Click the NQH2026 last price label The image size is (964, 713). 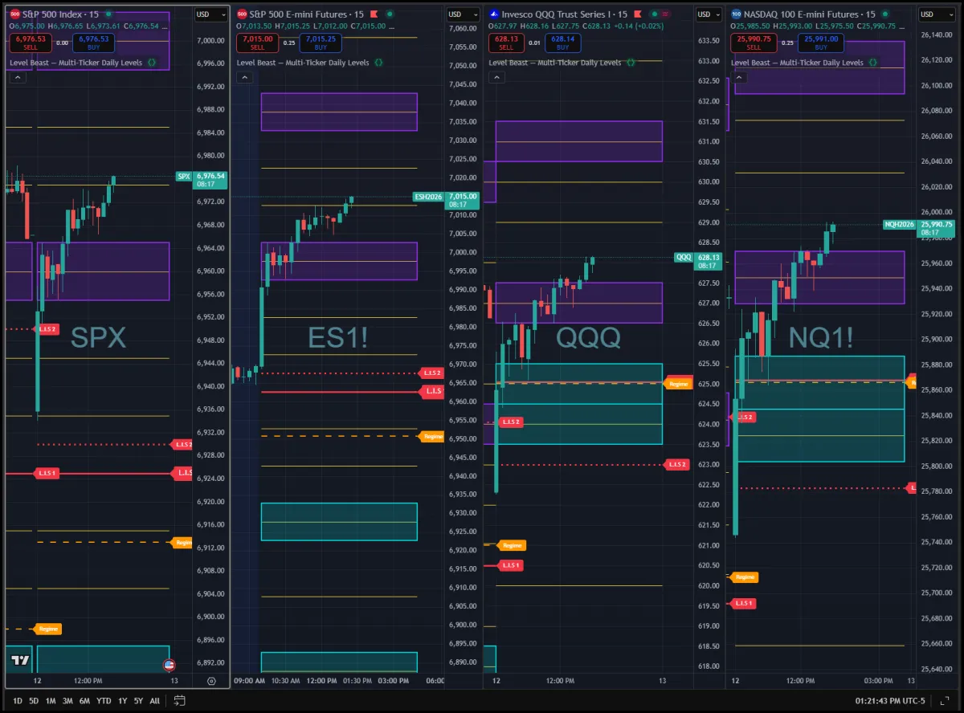click(934, 228)
